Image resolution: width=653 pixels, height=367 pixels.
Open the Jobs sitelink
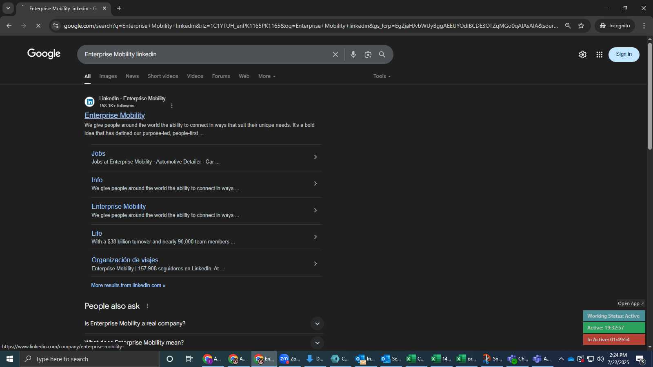[x=98, y=153]
